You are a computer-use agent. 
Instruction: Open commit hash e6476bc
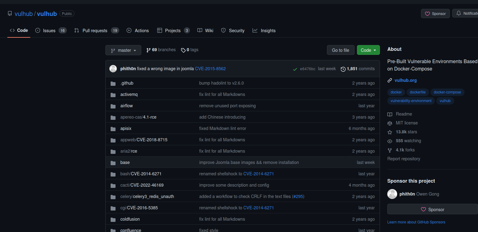point(308,69)
